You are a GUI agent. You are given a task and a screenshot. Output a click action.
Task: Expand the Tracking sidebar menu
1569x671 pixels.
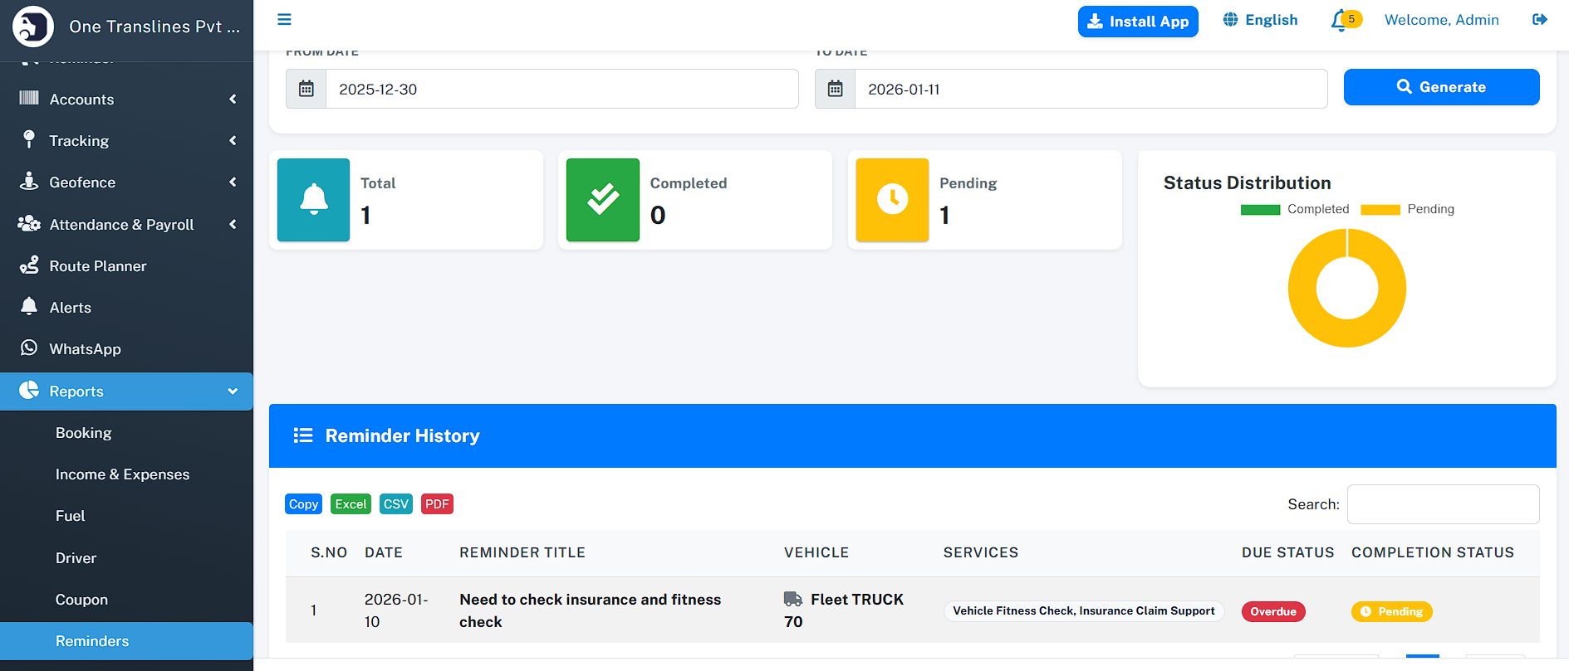(x=126, y=141)
